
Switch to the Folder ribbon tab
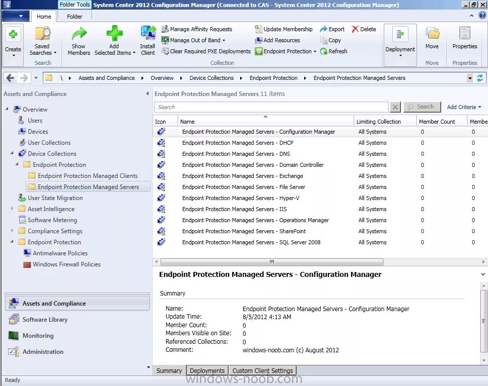coord(75,17)
